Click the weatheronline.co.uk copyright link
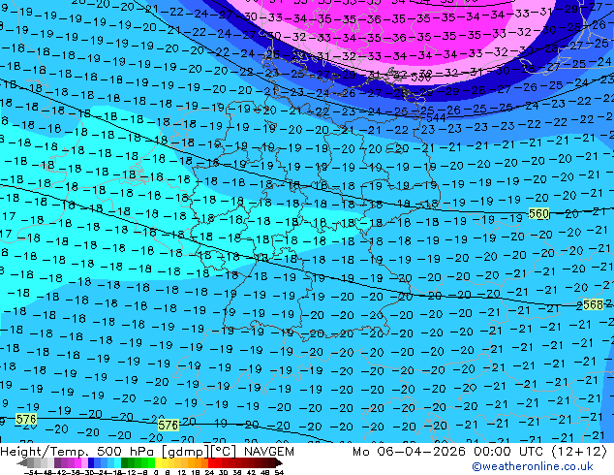The height and width of the screenshot is (475, 614). [532, 466]
